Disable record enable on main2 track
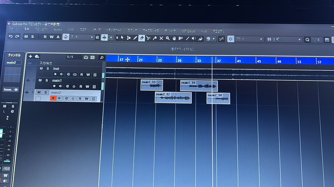The height and width of the screenshot is (187, 334). pos(53,98)
